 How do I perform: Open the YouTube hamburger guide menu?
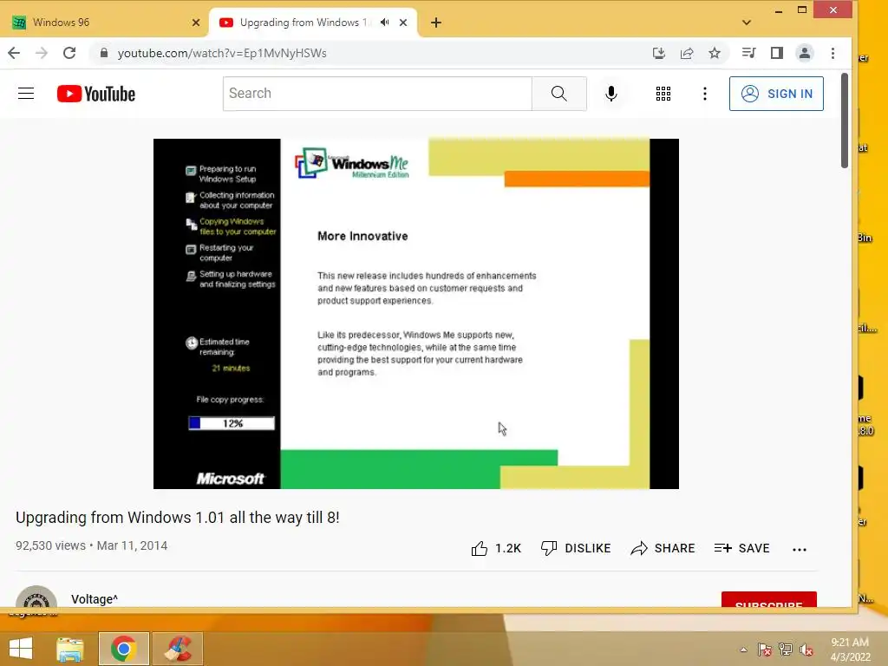(26, 94)
